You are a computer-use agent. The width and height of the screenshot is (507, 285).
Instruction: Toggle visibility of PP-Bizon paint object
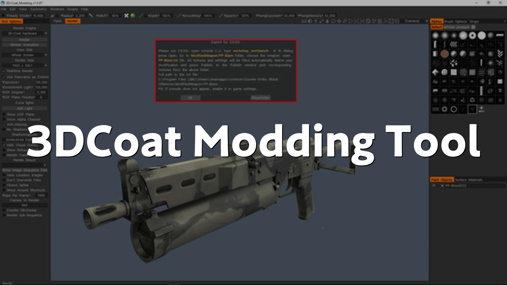434,186
